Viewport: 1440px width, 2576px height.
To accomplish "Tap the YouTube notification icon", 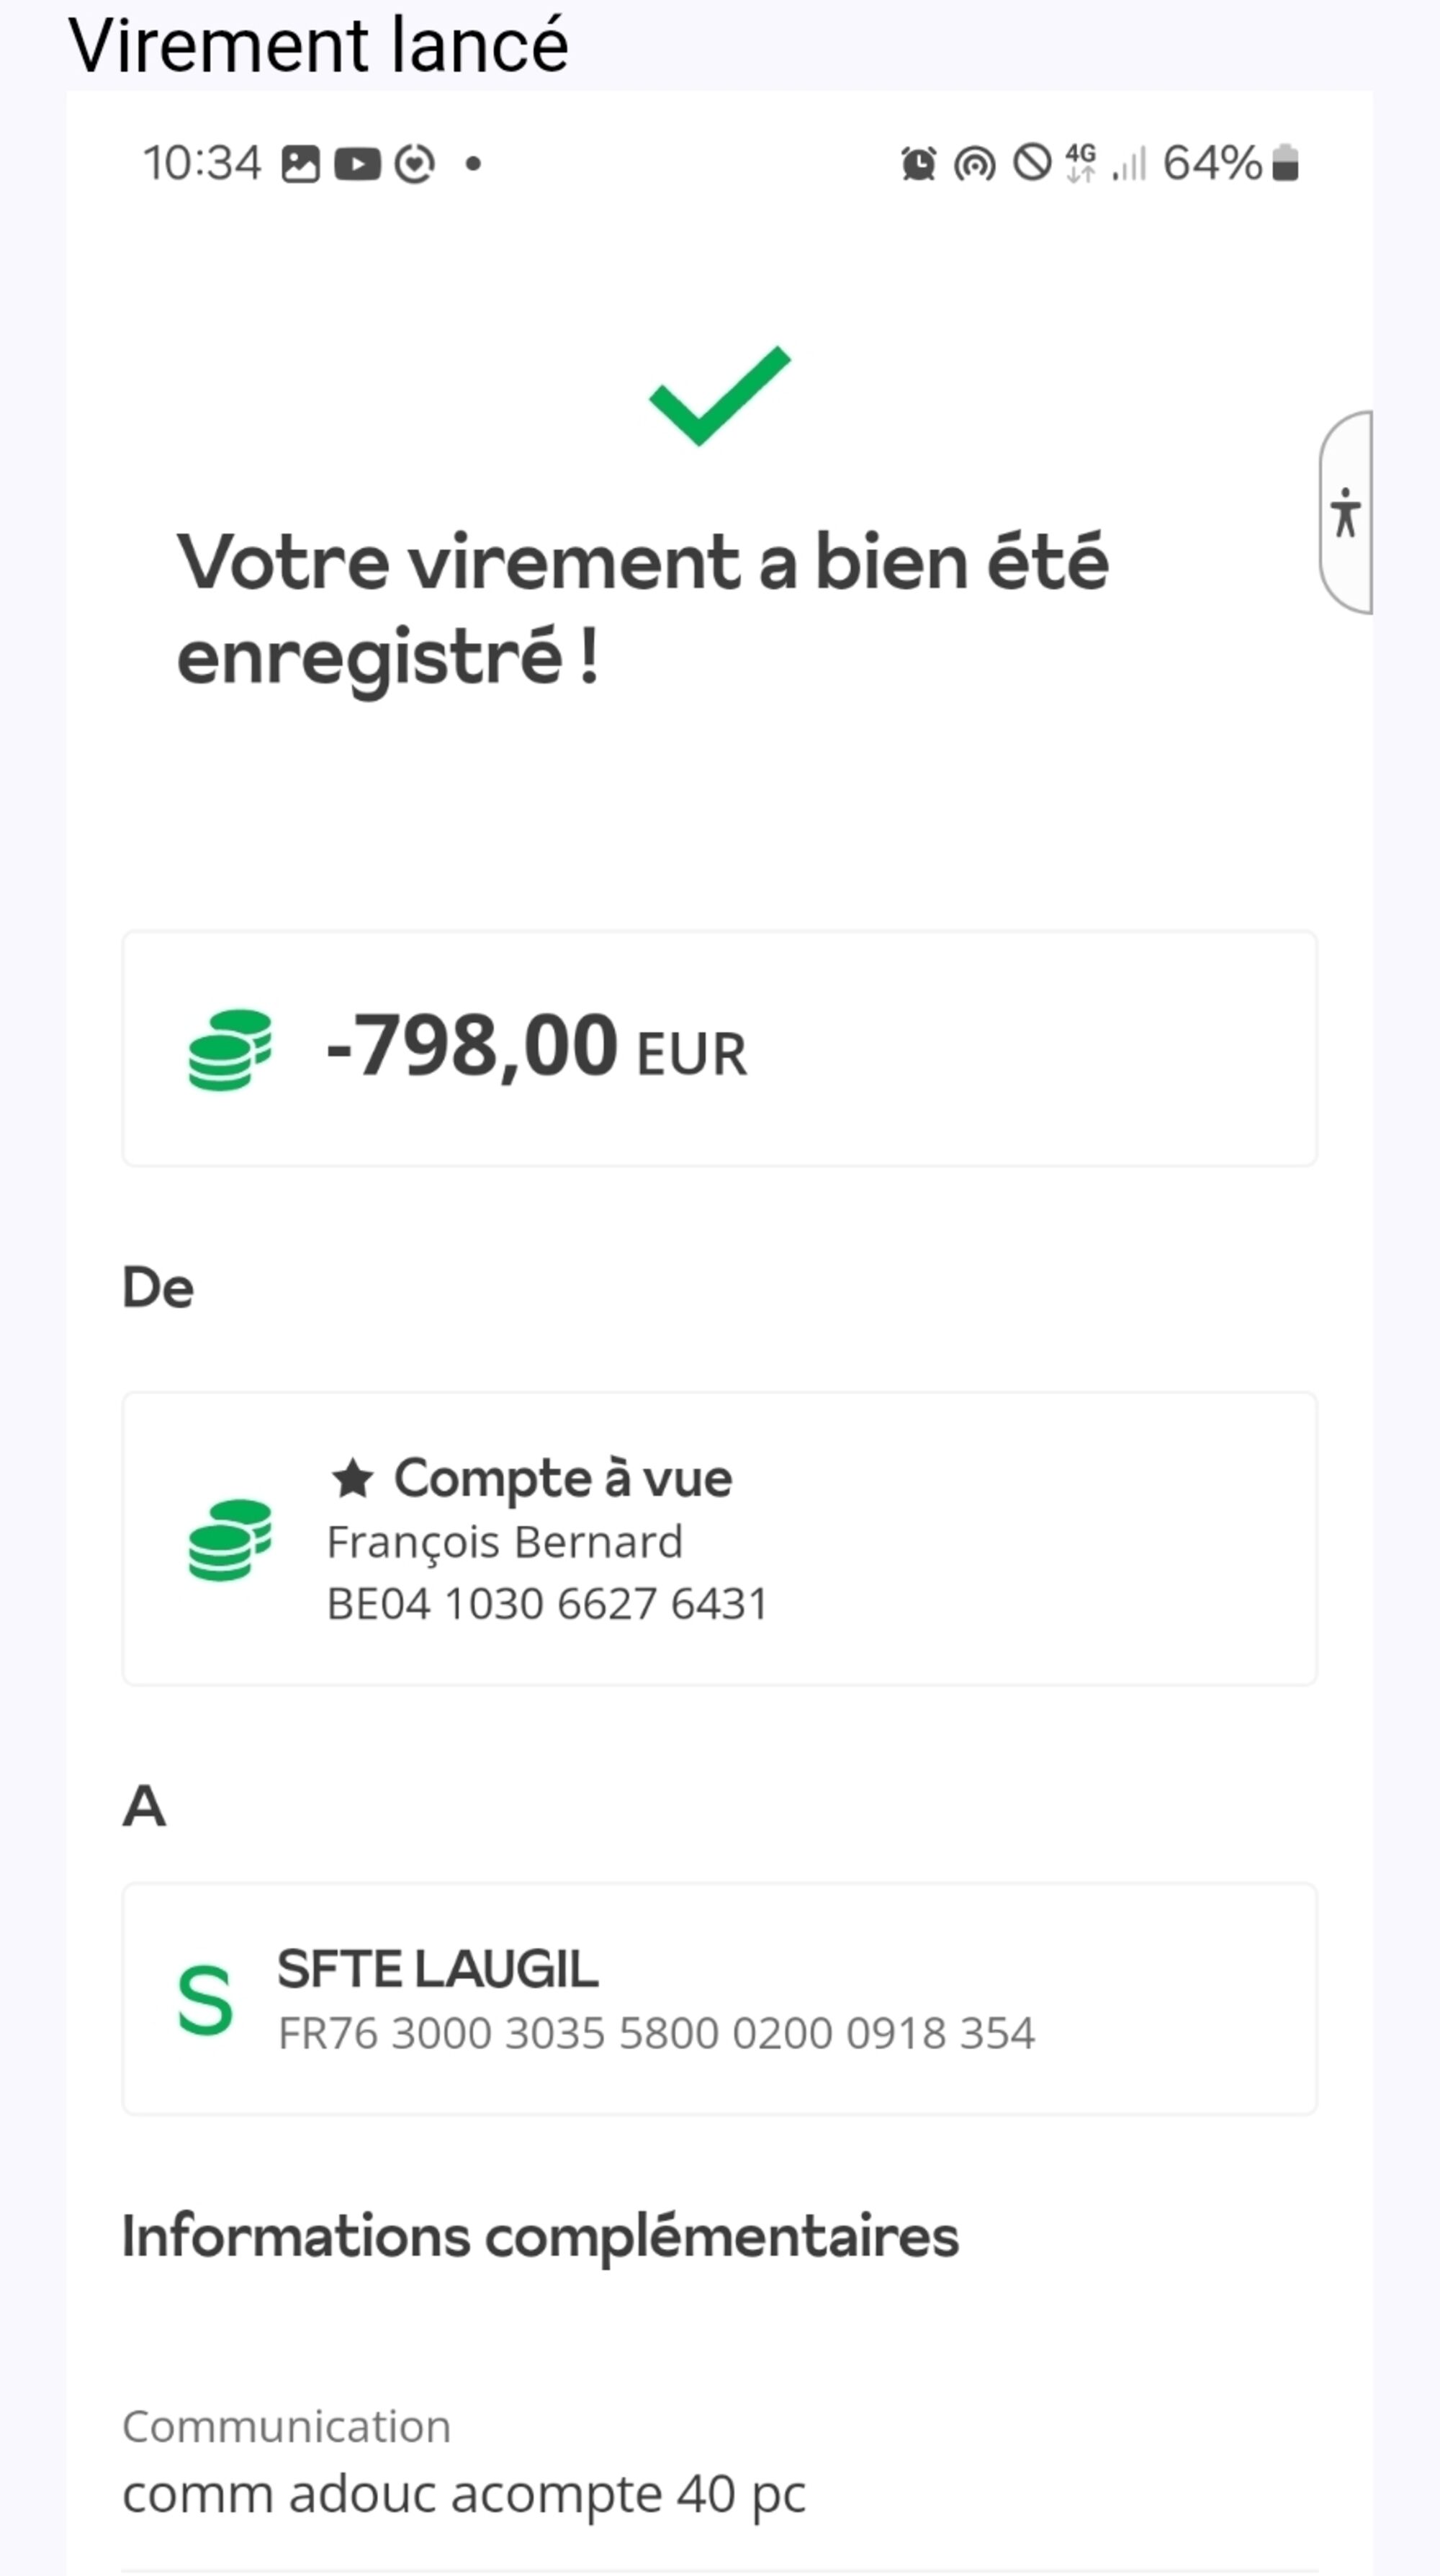I will [357, 163].
